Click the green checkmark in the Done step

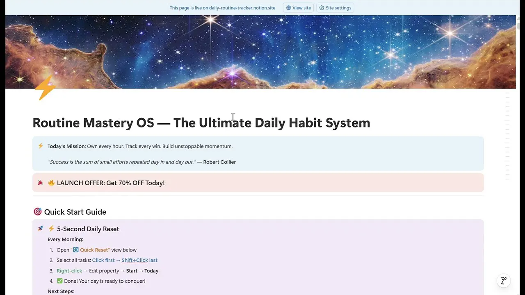[59, 281]
